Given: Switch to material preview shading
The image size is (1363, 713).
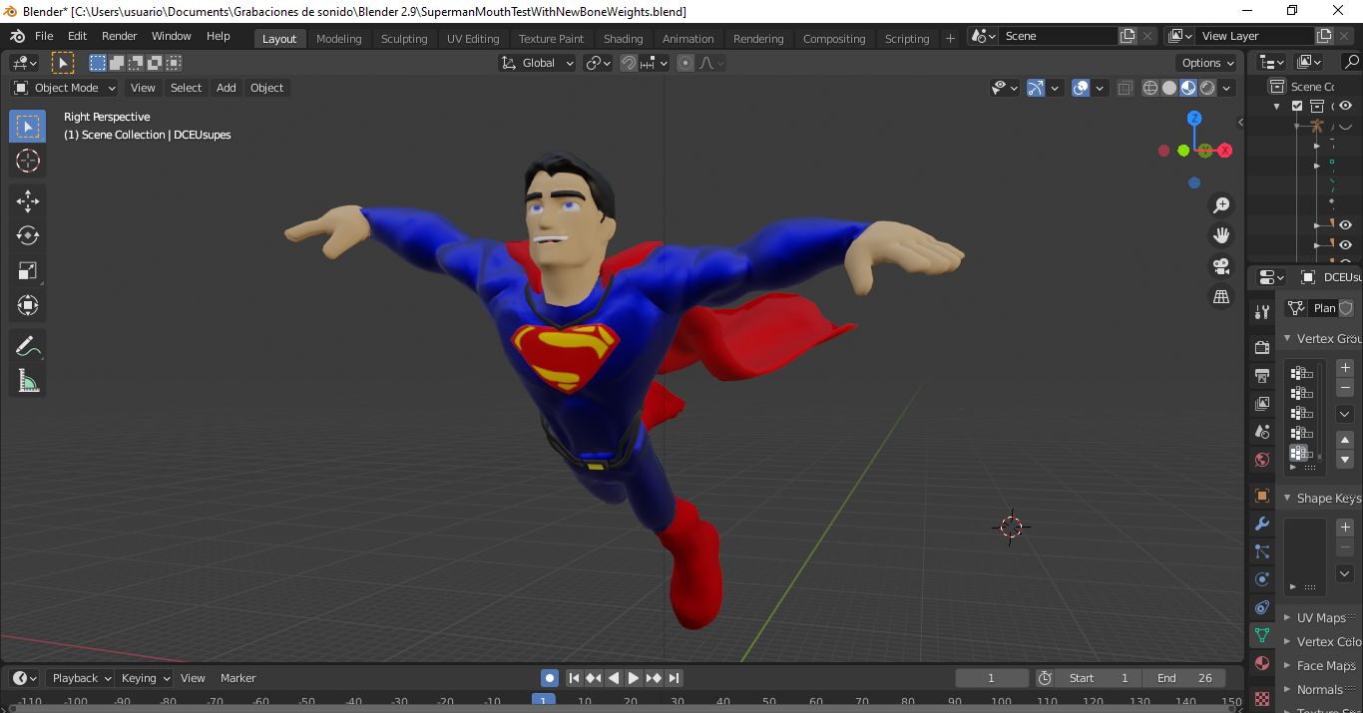Looking at the screenshot, I should tap(1188, 88).
